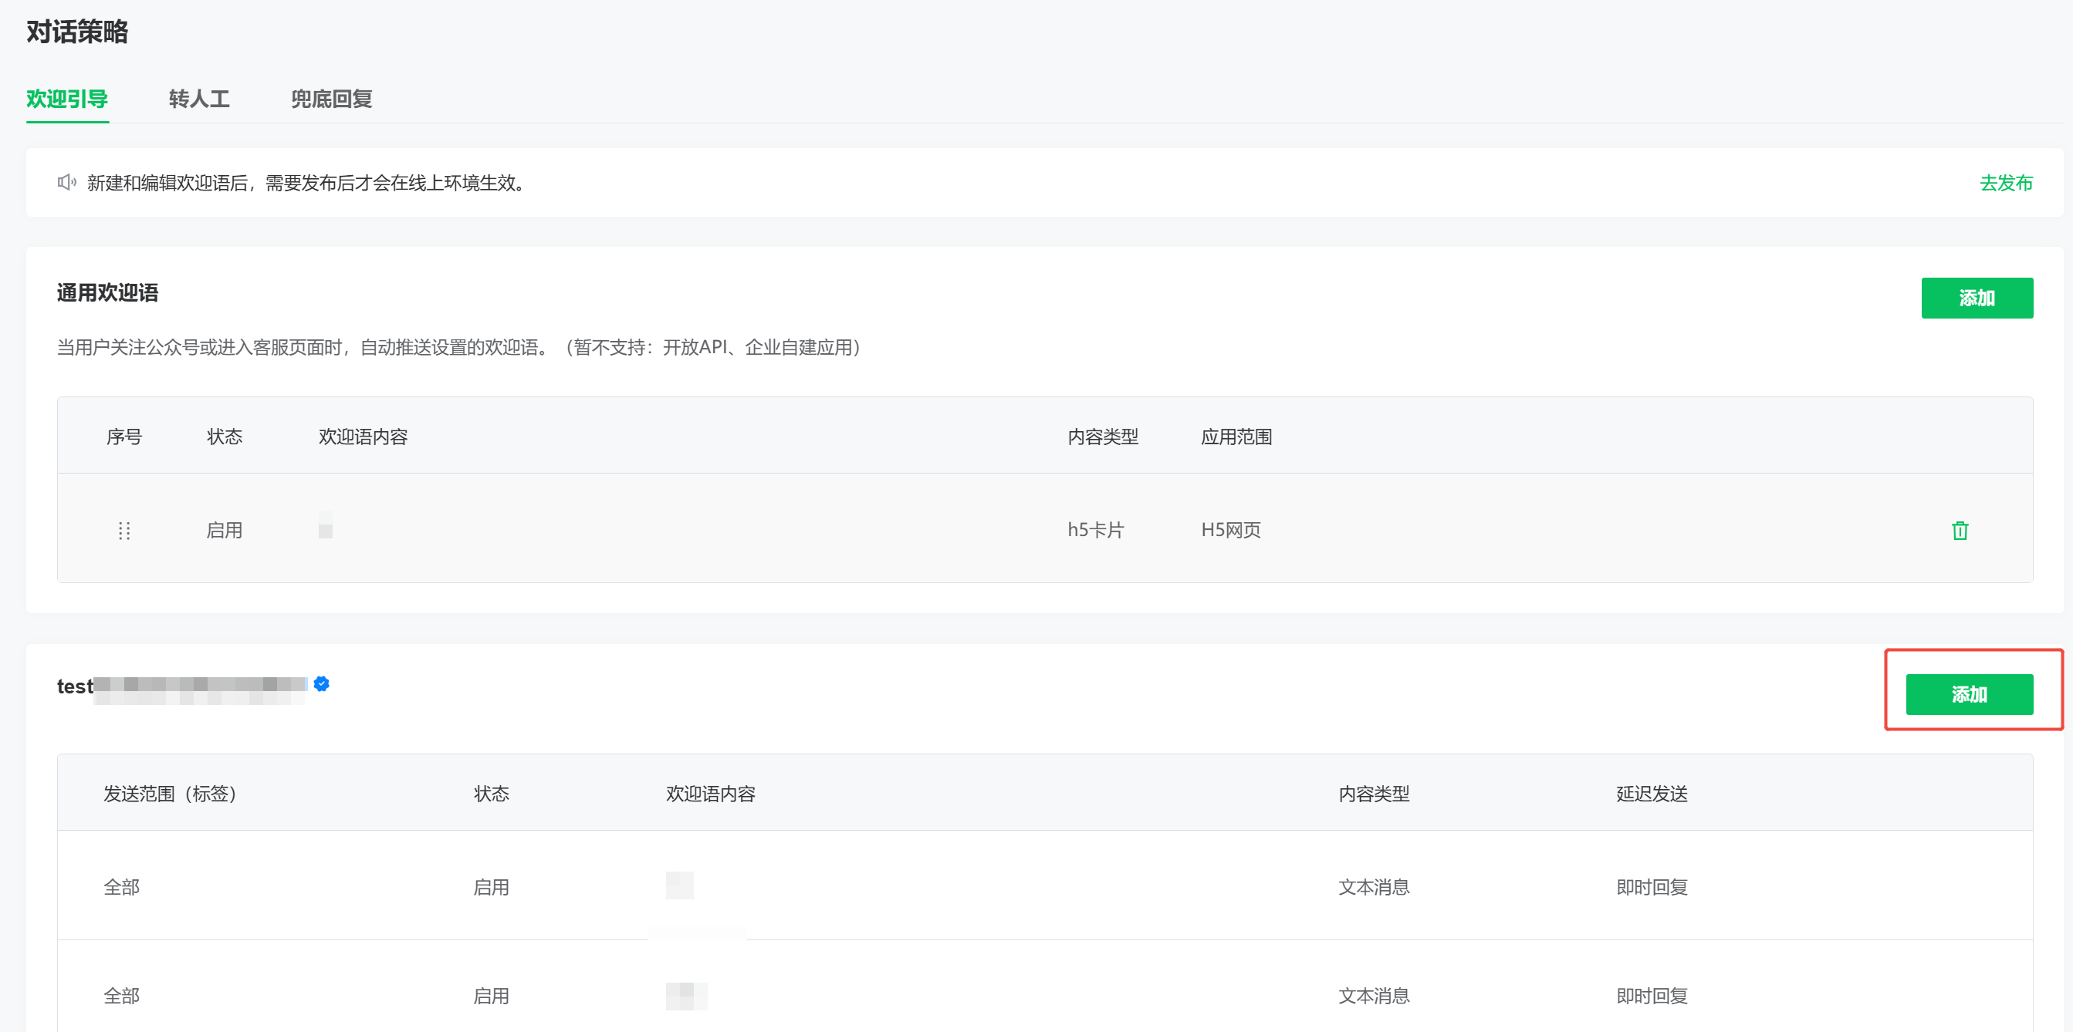2073x1032 pixels.
Task: Click the drag handle dots in first row
Action: pyautogui.click(x=124, y=530)
